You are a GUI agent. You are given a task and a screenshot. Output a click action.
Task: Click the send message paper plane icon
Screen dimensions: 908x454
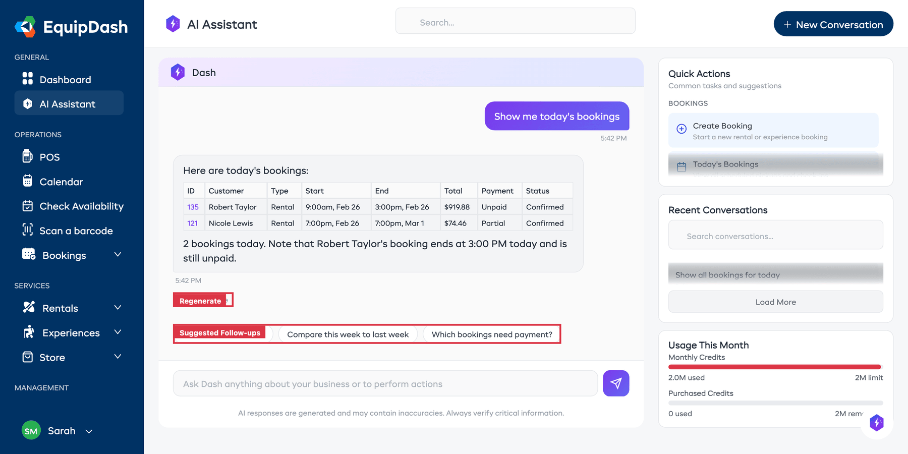(x=615, y=383)
